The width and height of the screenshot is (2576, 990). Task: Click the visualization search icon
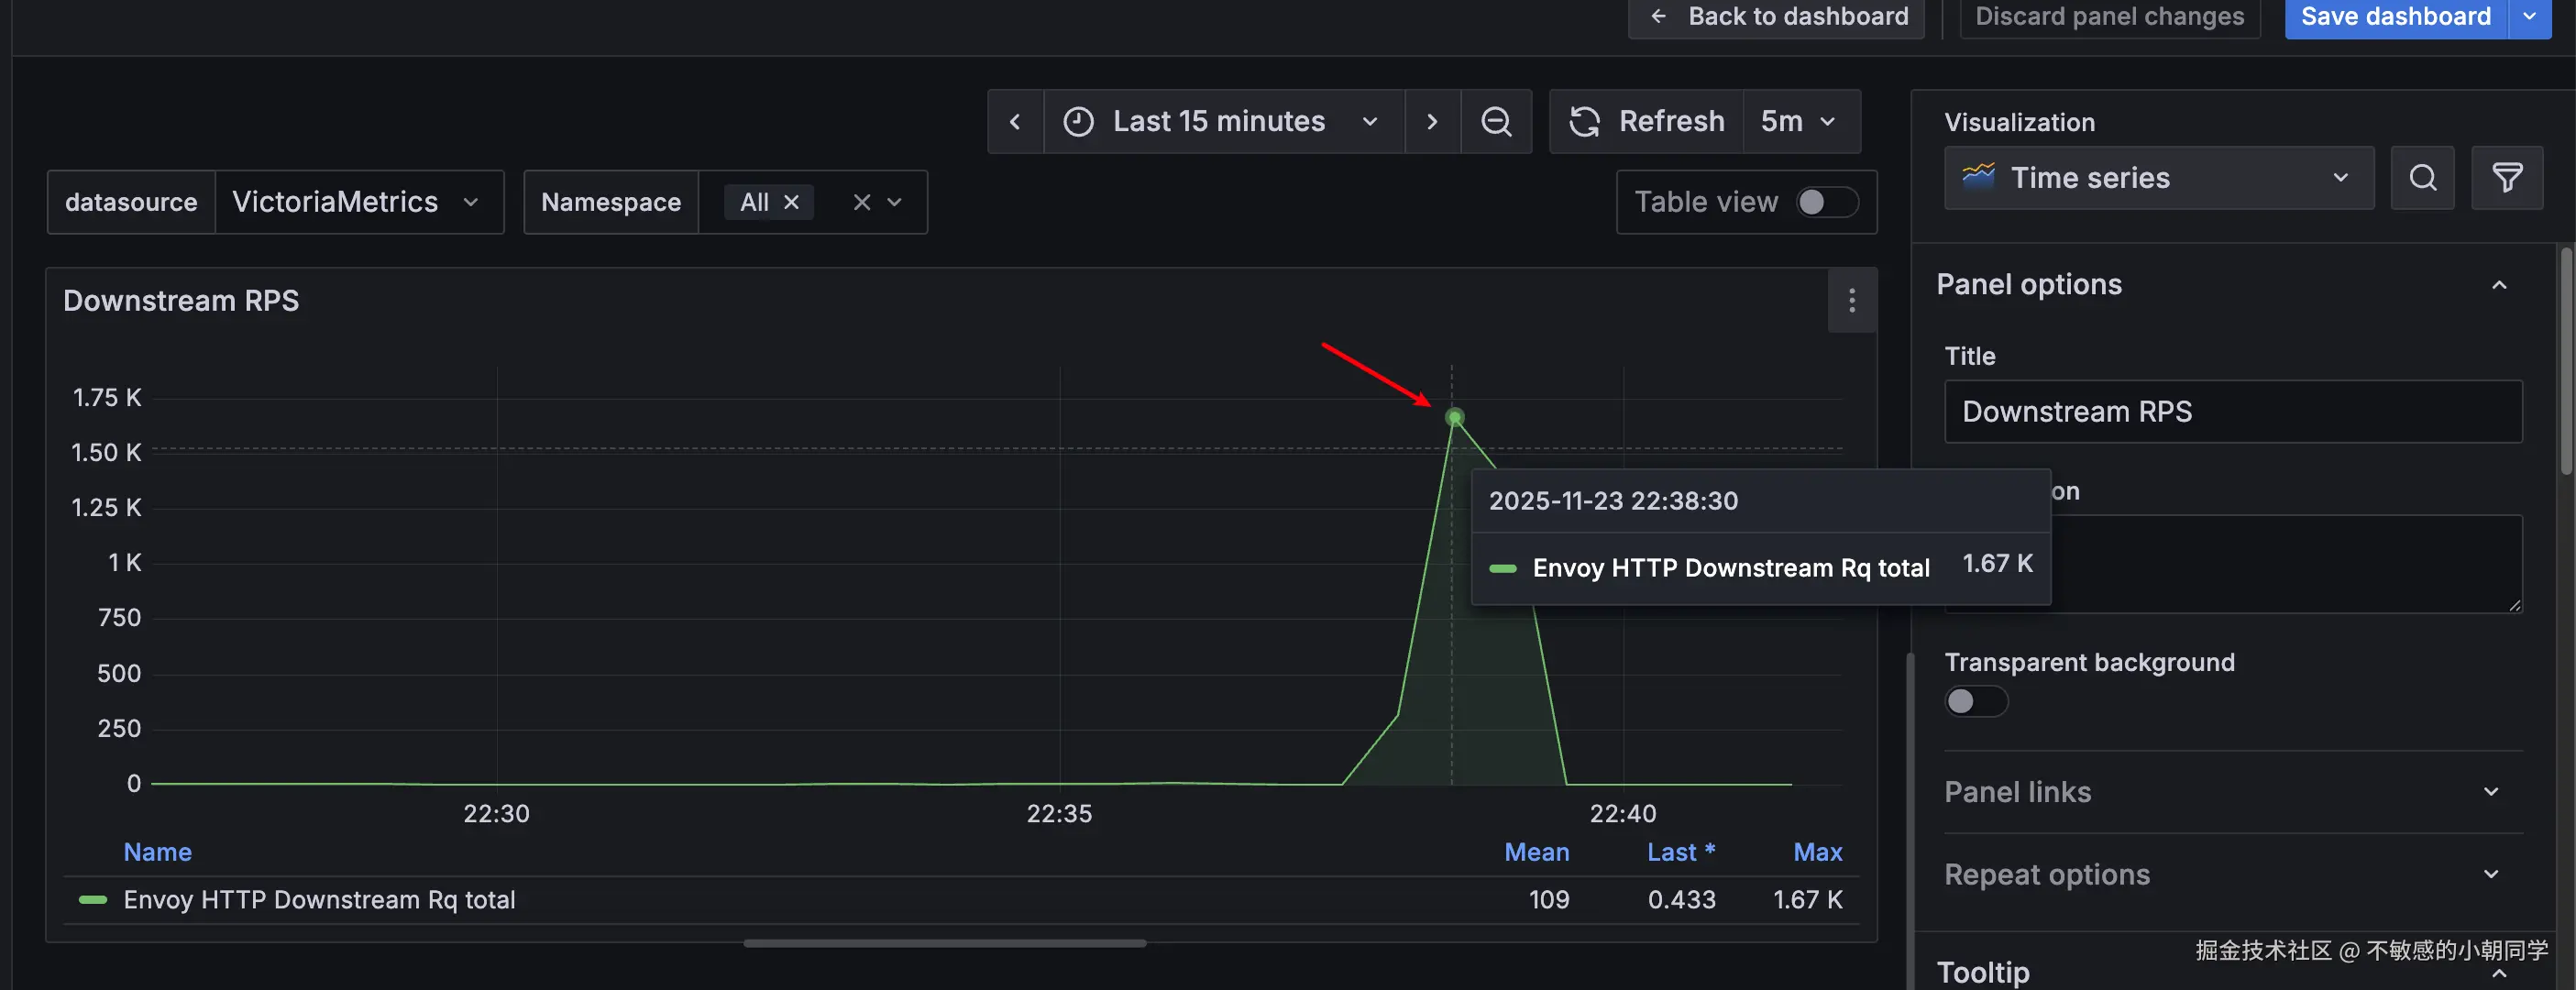(x=2422, y=178)
